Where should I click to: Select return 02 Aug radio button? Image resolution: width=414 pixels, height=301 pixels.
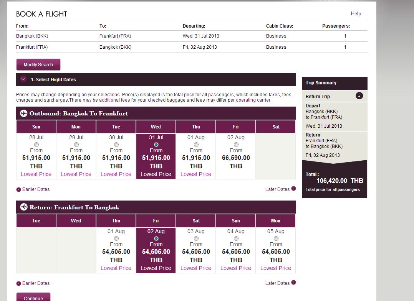pos(156,238)
